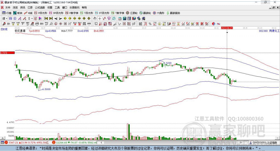Open the 江恩轮 Gann wheel
The height and width of the screenshot is (151, 280).
click(132, 13)
